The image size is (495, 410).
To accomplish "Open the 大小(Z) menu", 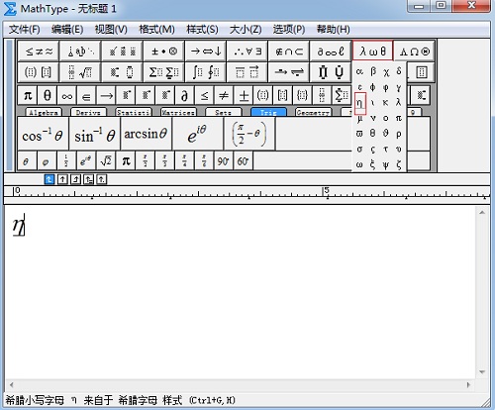I will [246, 30].
